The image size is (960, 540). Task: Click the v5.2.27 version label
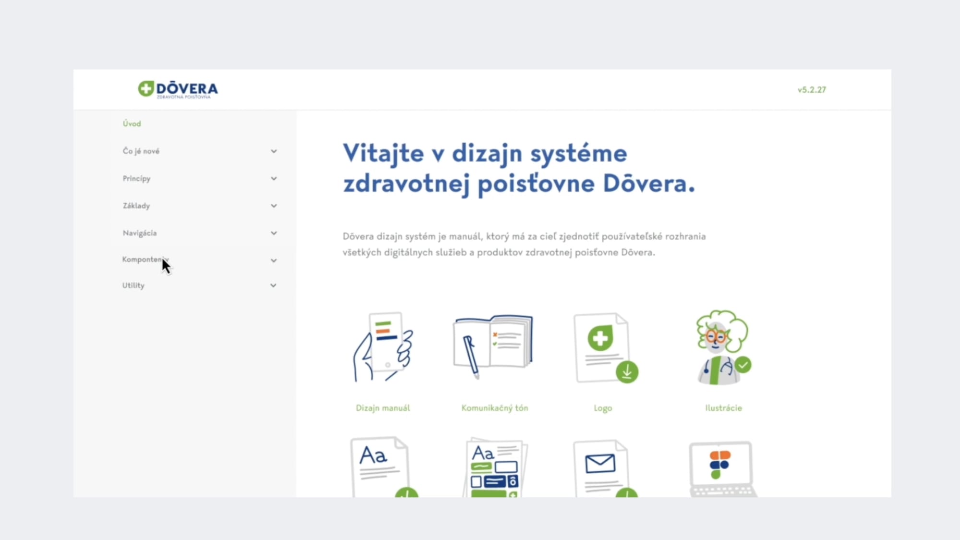(812, 90)
